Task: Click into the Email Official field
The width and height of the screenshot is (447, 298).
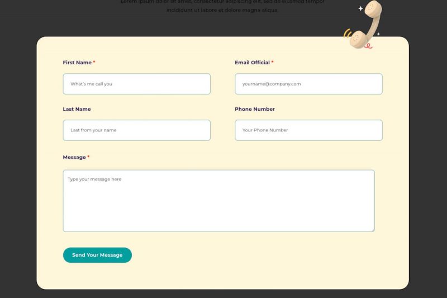Action: coord(308,84)
